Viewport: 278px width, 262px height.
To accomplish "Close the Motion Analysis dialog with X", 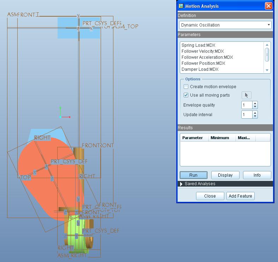I will [268, 6].
